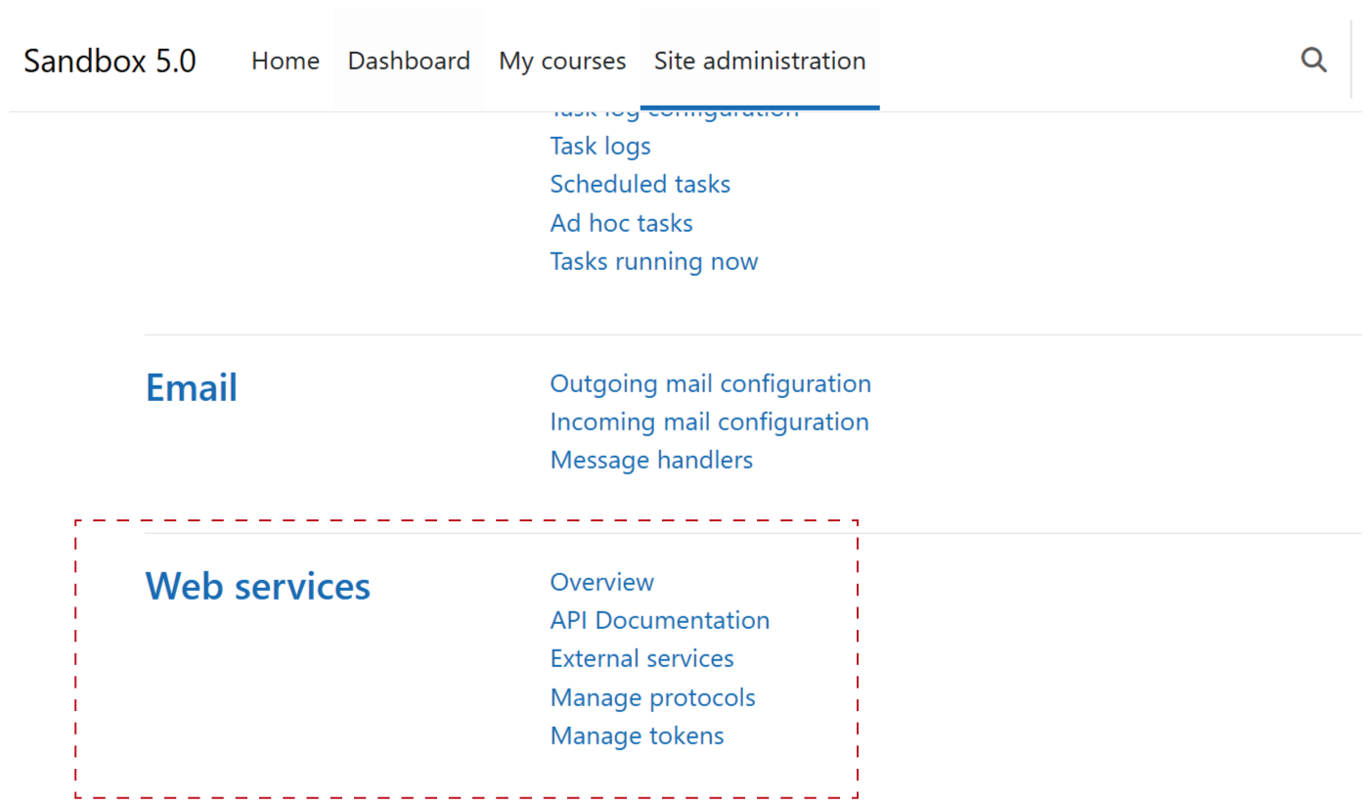Select the Message handlers link

tap(651, 460)
